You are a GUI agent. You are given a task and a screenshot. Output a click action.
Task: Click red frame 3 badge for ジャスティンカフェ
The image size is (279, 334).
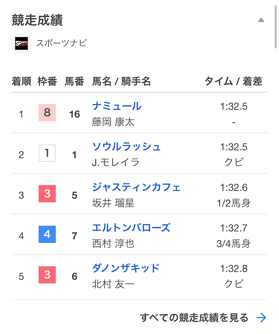pos(47,194)
